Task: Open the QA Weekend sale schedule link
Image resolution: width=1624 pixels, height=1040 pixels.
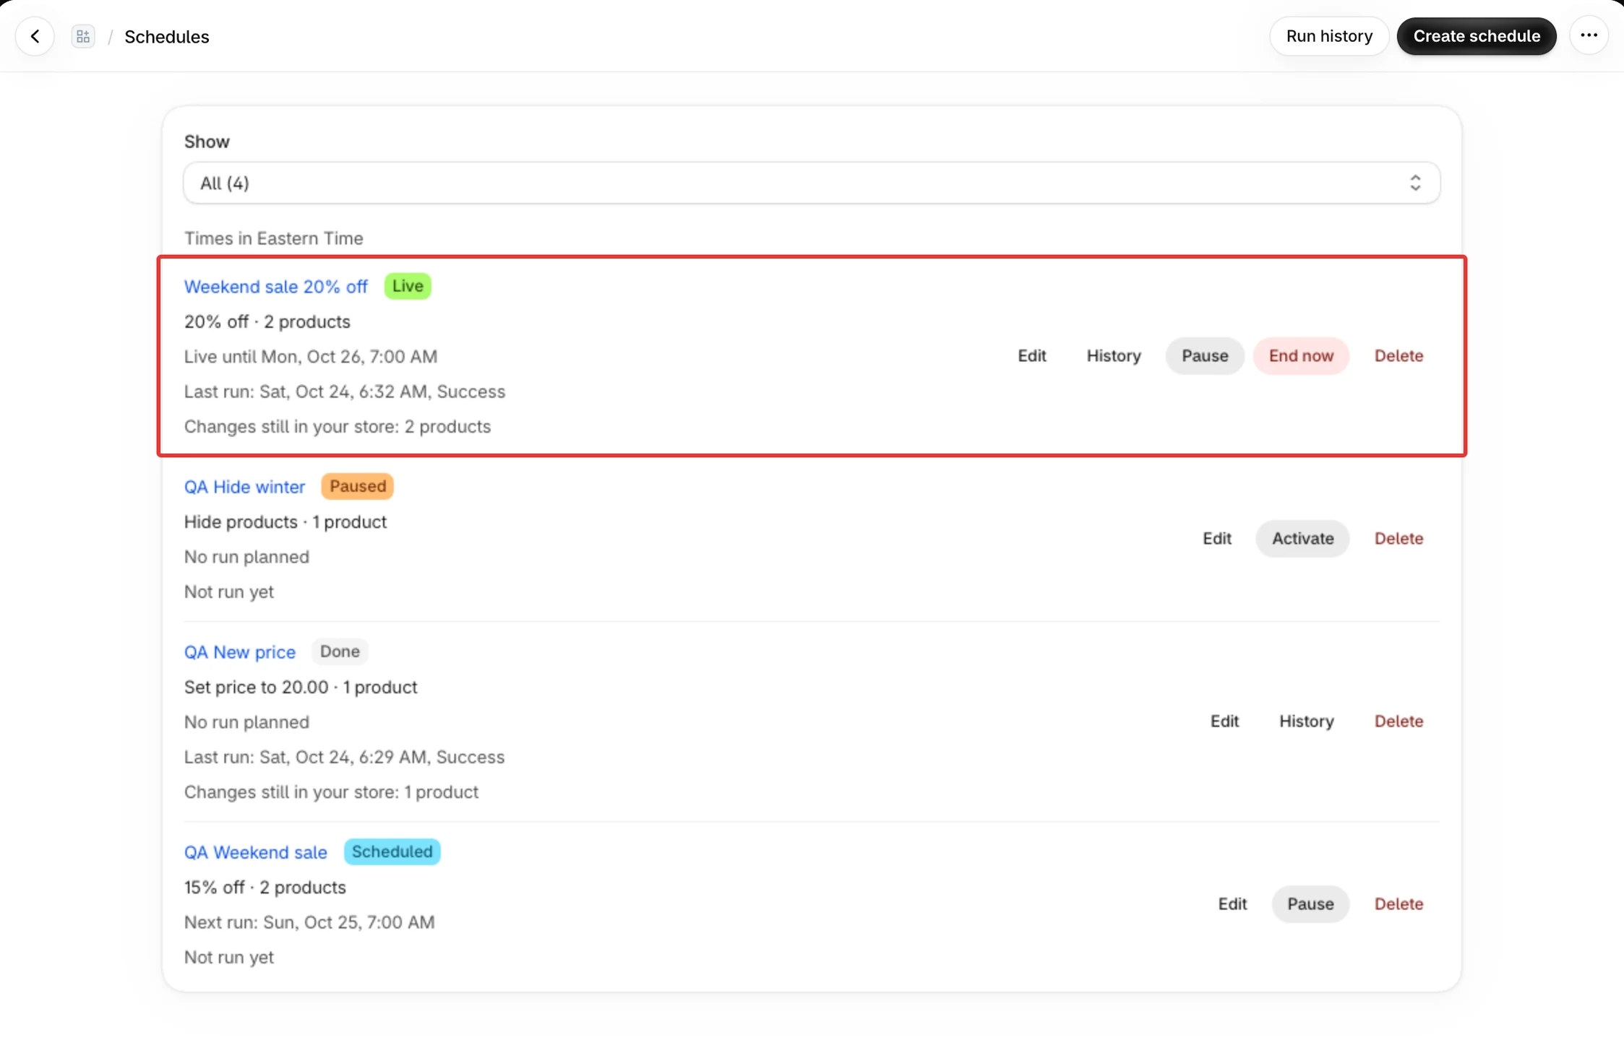Action: coord(255,852)
